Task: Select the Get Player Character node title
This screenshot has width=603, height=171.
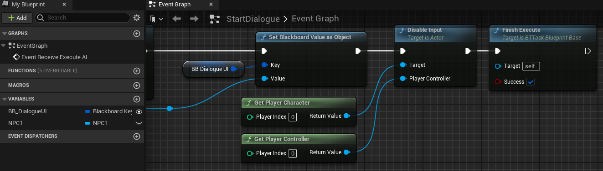Action: [x=282, y=103]
